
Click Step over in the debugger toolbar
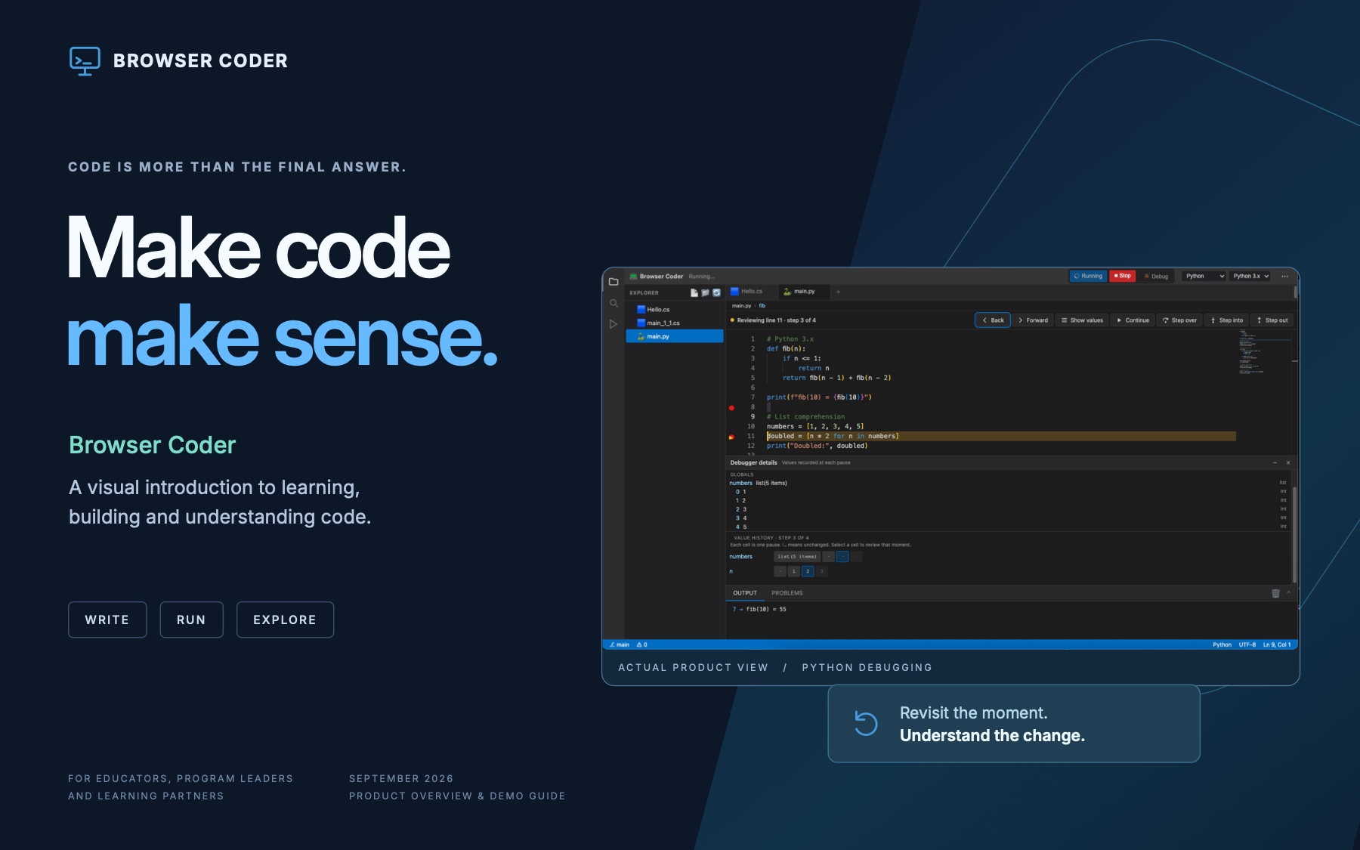tap(1179, 320)
